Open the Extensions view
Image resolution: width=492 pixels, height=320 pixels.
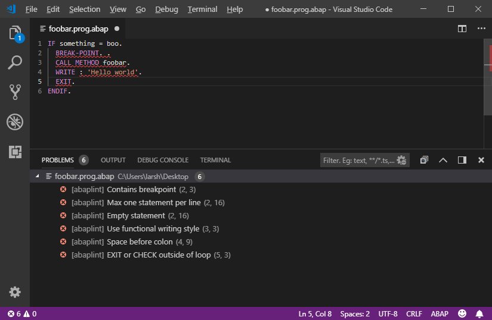[x=15, y=152]
